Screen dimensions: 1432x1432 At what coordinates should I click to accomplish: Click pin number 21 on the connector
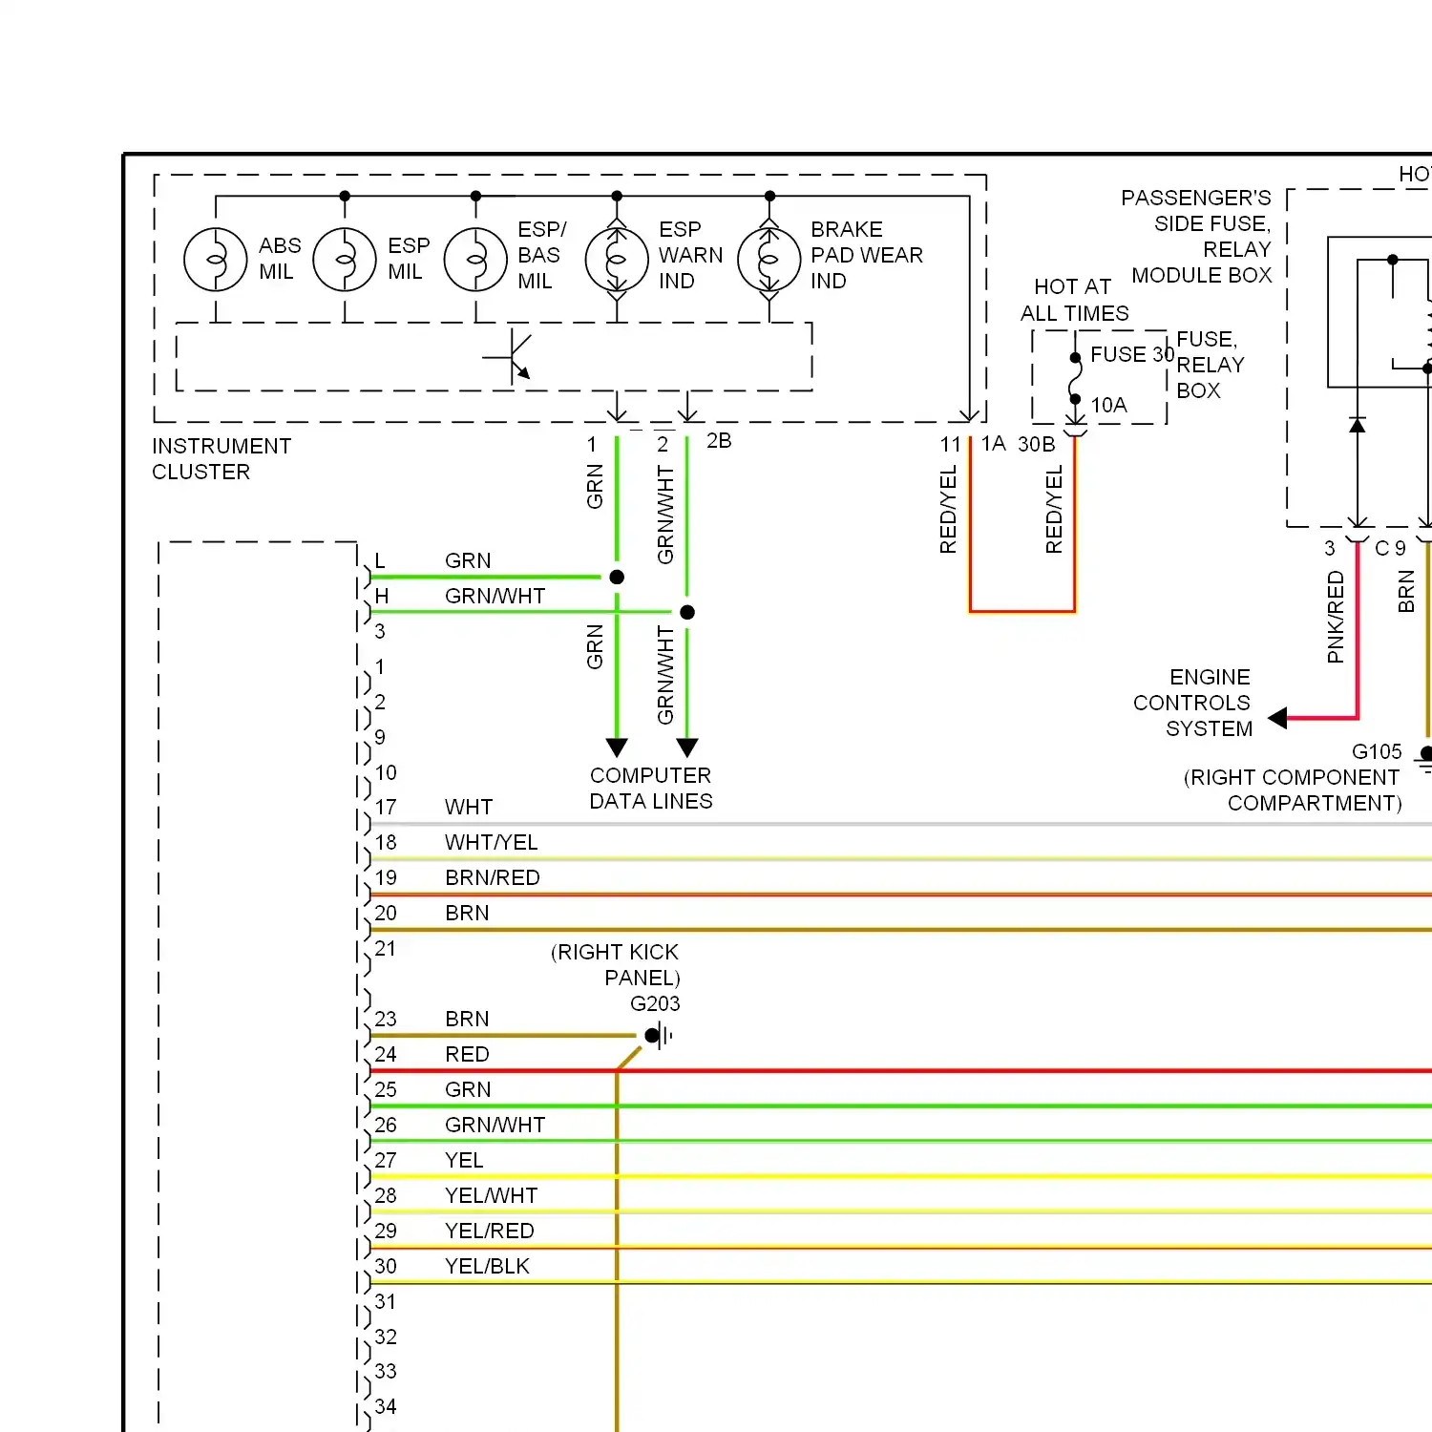[385, 949]
